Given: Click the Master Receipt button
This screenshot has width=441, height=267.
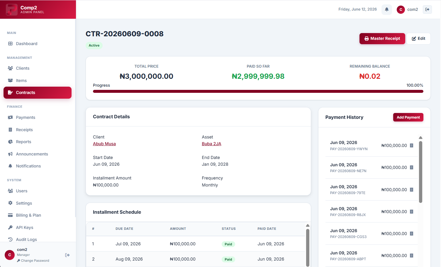Looking at the screenshot, I should tap(382, 39).
